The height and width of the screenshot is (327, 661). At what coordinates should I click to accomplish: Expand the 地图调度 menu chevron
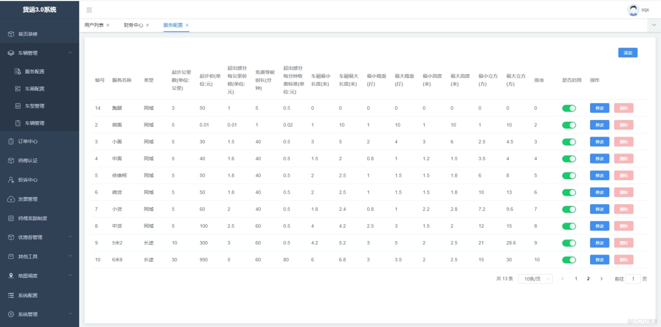(70, 275)
